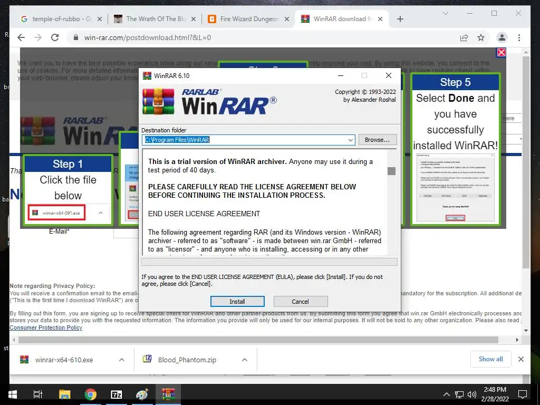This screenshot has height=405, width=540.
Task: Open the tab search chevron in Chrome
Action: pyautogui.click(x=445, y=13)
